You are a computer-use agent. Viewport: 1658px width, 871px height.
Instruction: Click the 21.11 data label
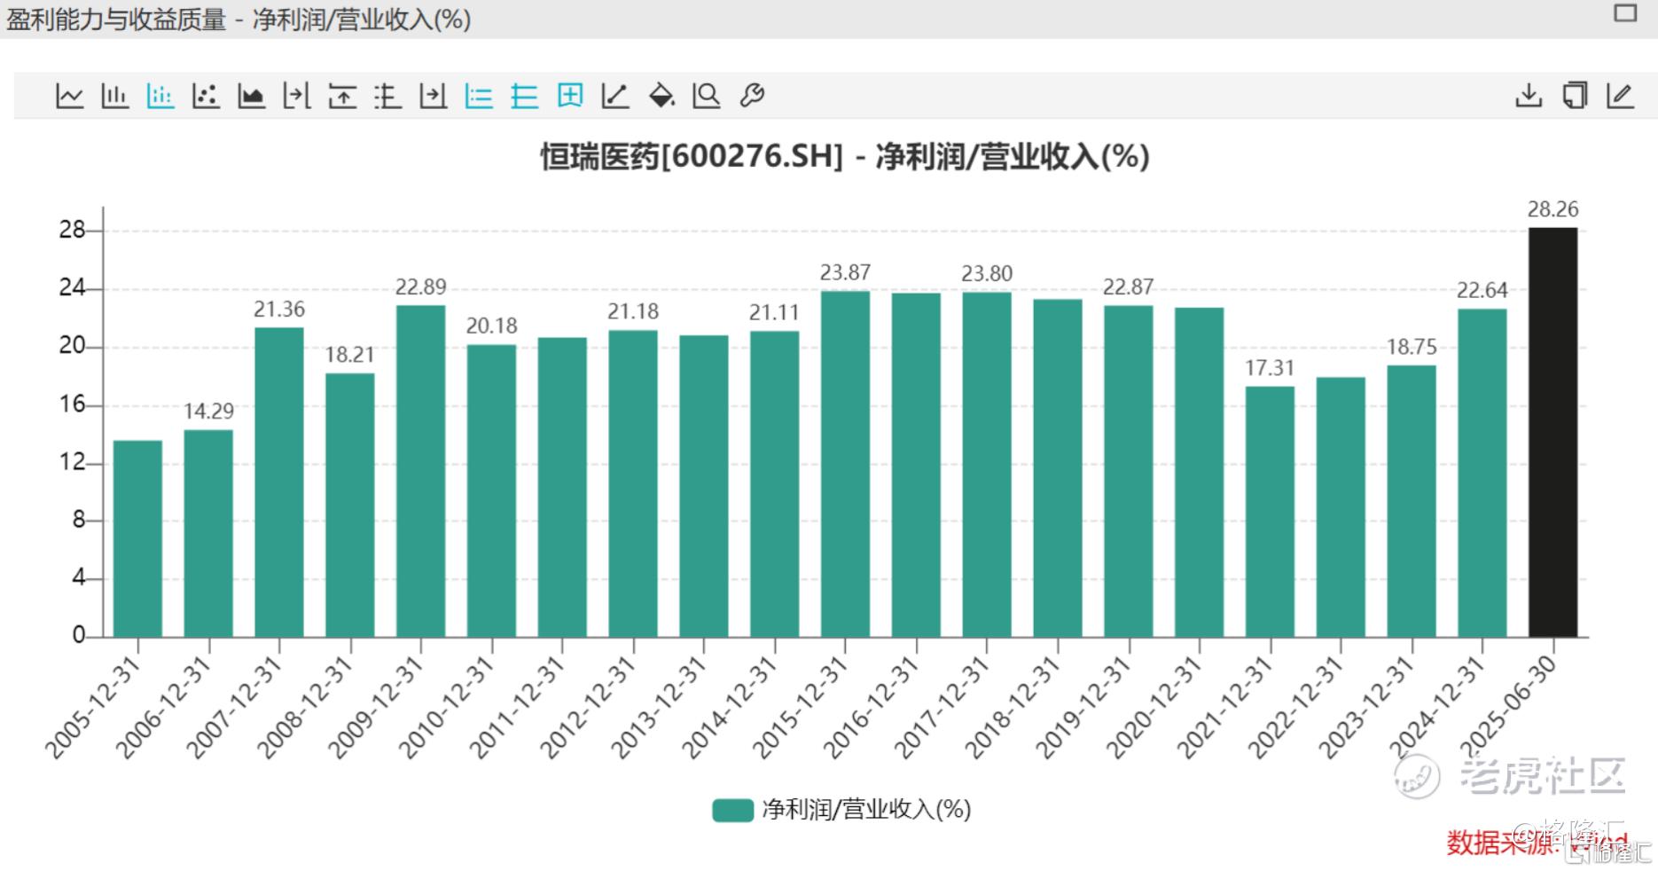pos(774,312)
